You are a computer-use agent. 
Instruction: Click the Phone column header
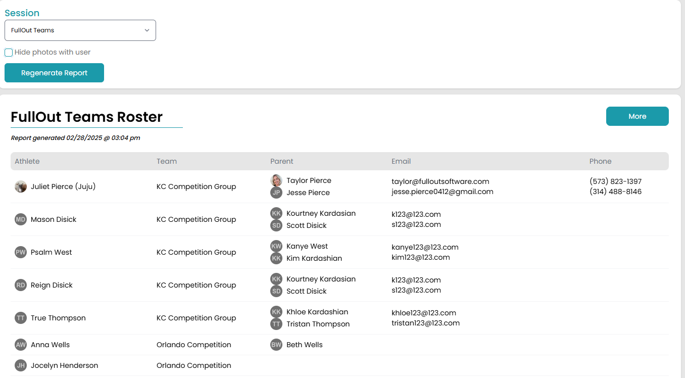pos(600,161)
